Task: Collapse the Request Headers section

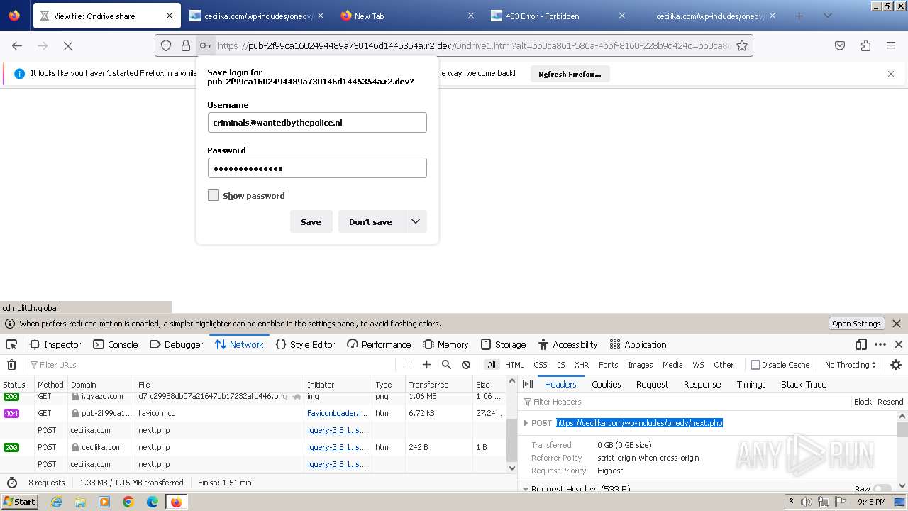Action: pos(526,489)
